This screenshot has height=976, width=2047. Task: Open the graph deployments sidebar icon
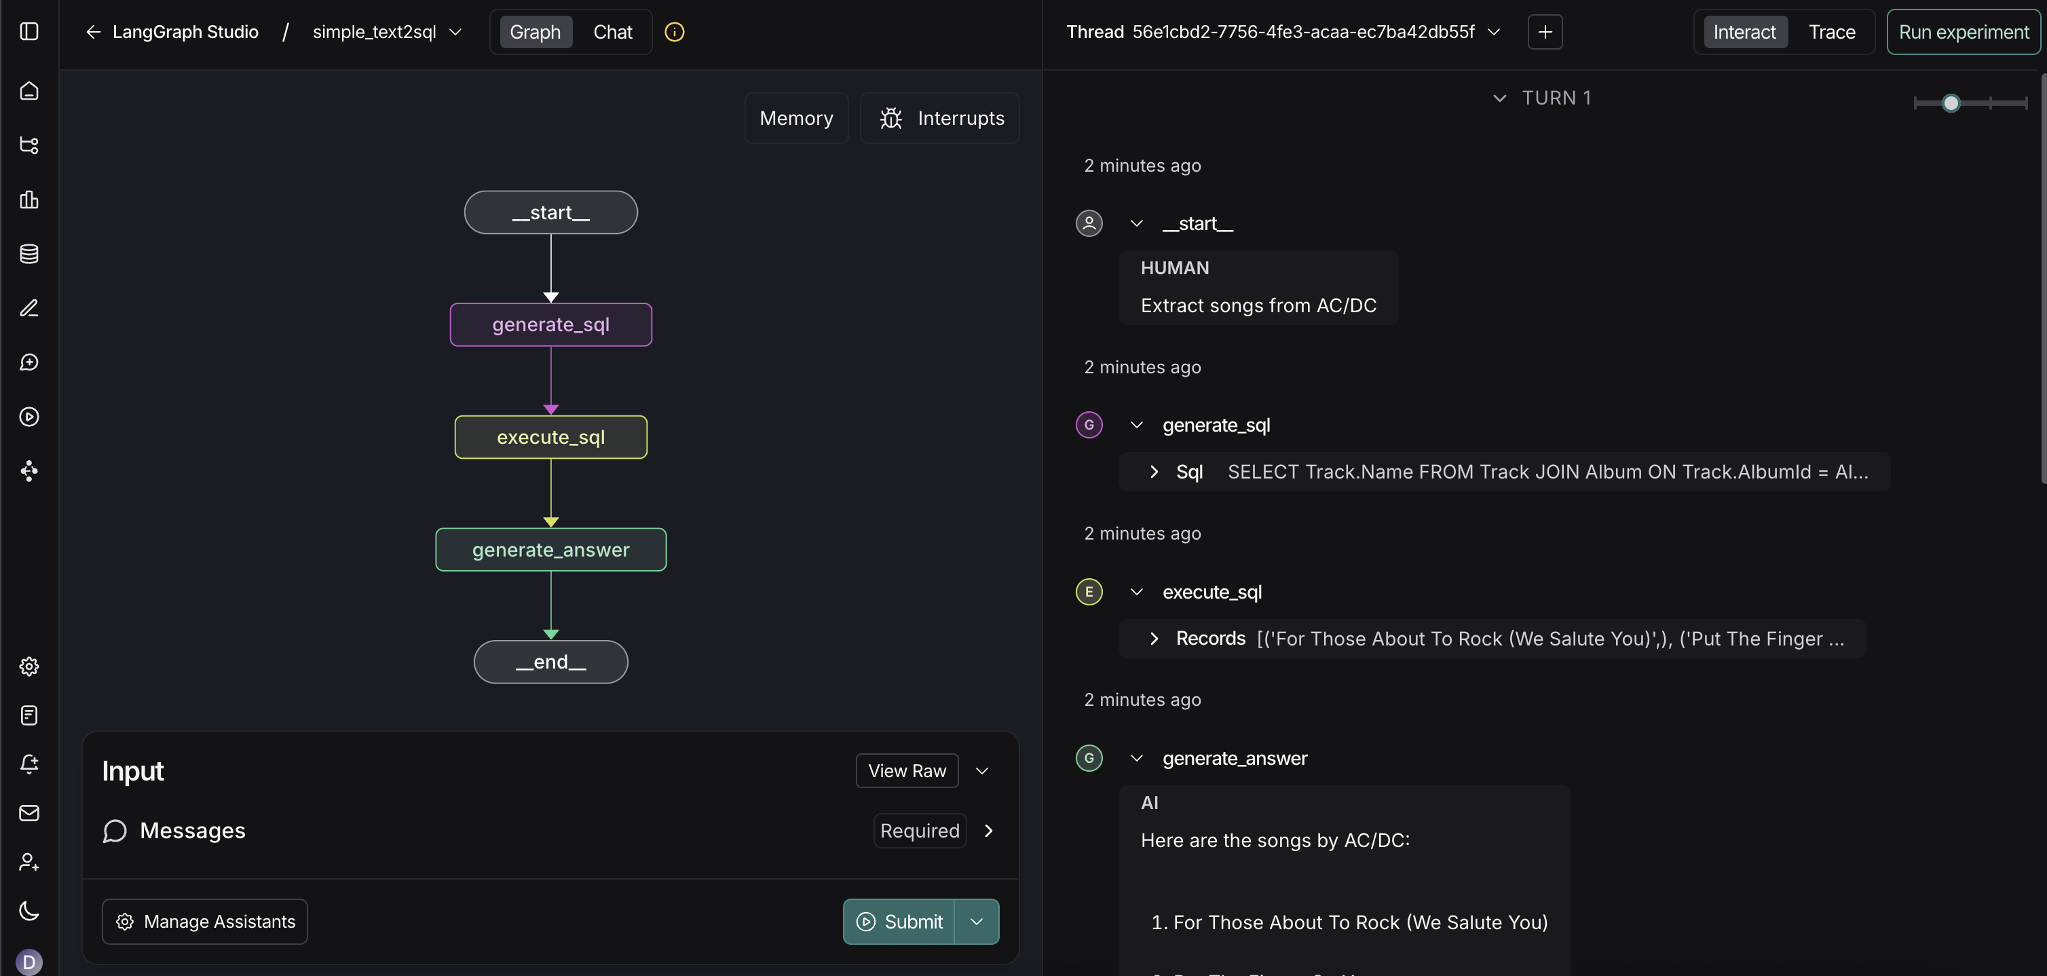(29, 470)
